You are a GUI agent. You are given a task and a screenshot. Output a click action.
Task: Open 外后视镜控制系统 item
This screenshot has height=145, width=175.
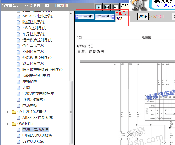point(37,58)
